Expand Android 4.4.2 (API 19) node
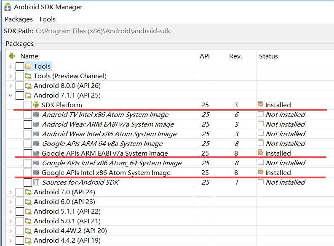334x246 pixels. coord(11,241)
